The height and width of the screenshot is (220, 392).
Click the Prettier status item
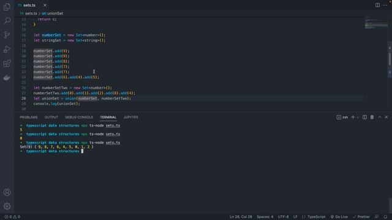pos(361,217)
